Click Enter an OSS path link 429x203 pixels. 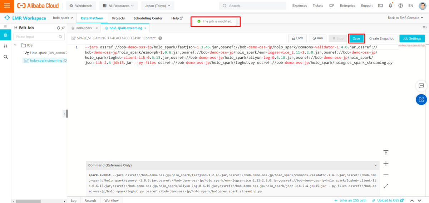(x=351, y=201)
